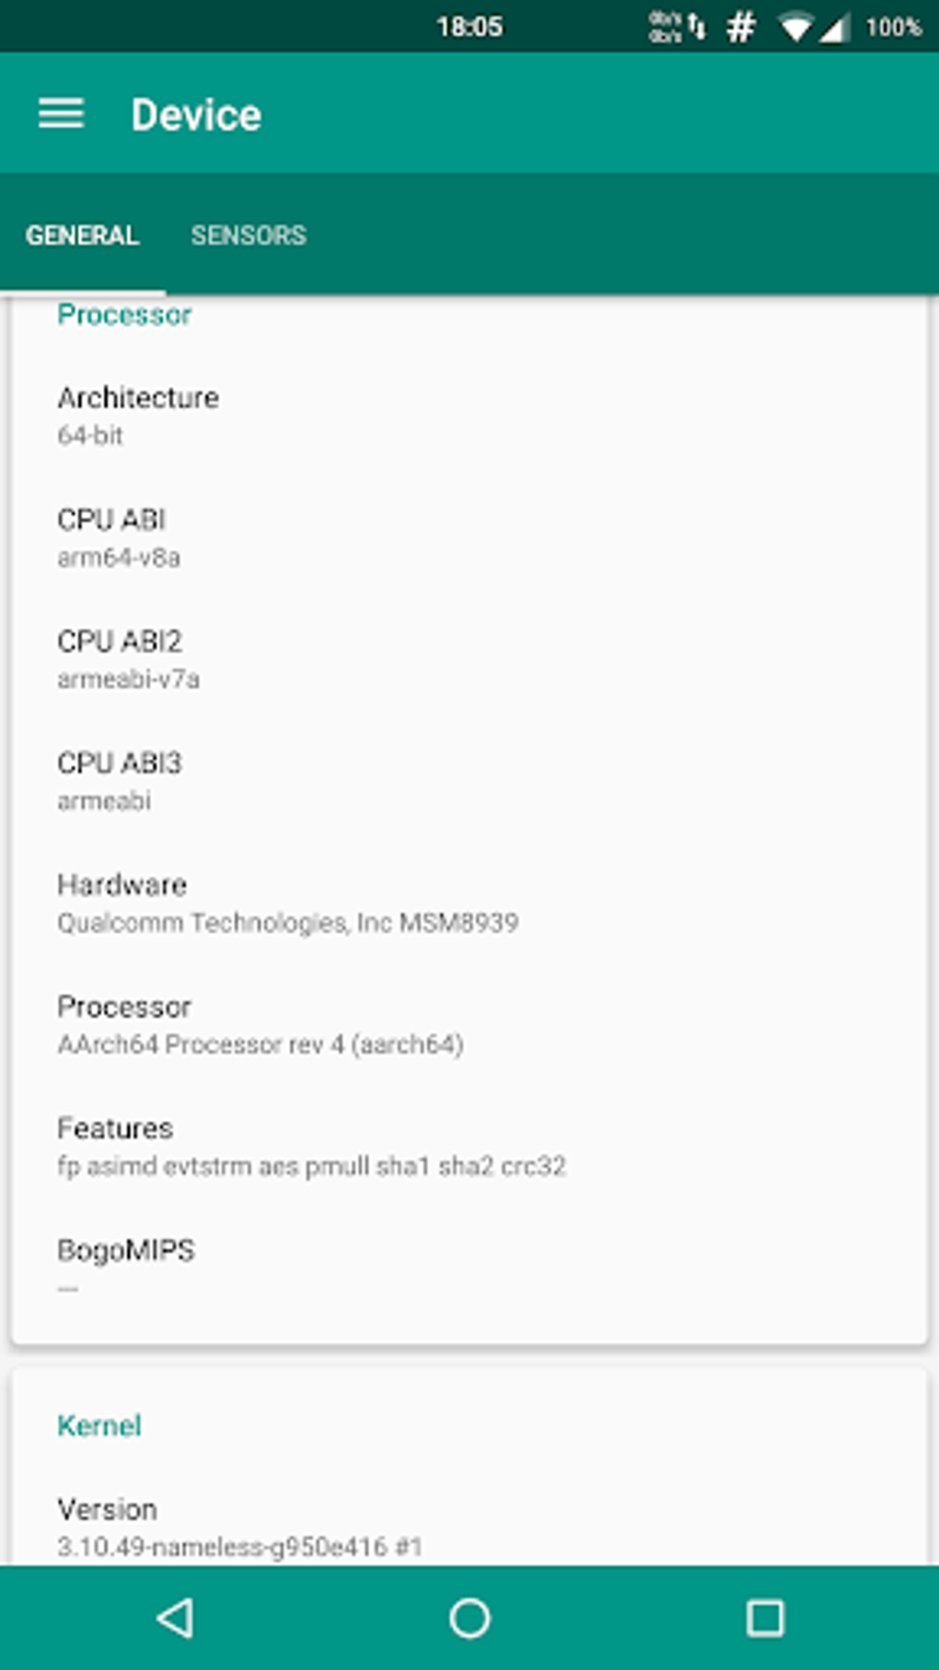Switch to the Sensors tab

pos(249,236)
